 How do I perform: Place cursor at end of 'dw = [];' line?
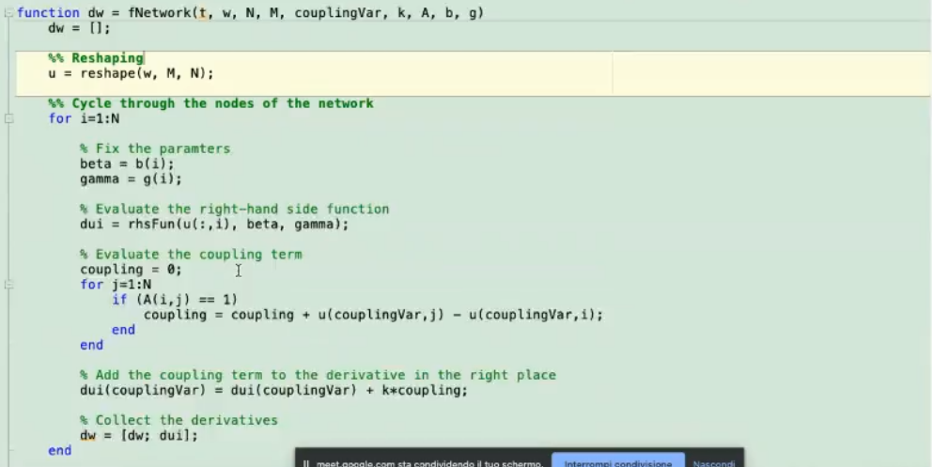point(112,28)
